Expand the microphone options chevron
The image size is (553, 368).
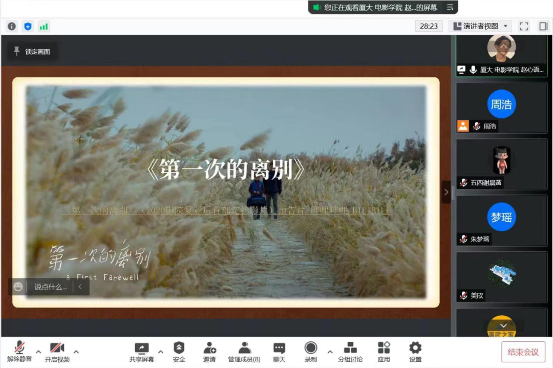pyautogui.click(x=38, y=353)
